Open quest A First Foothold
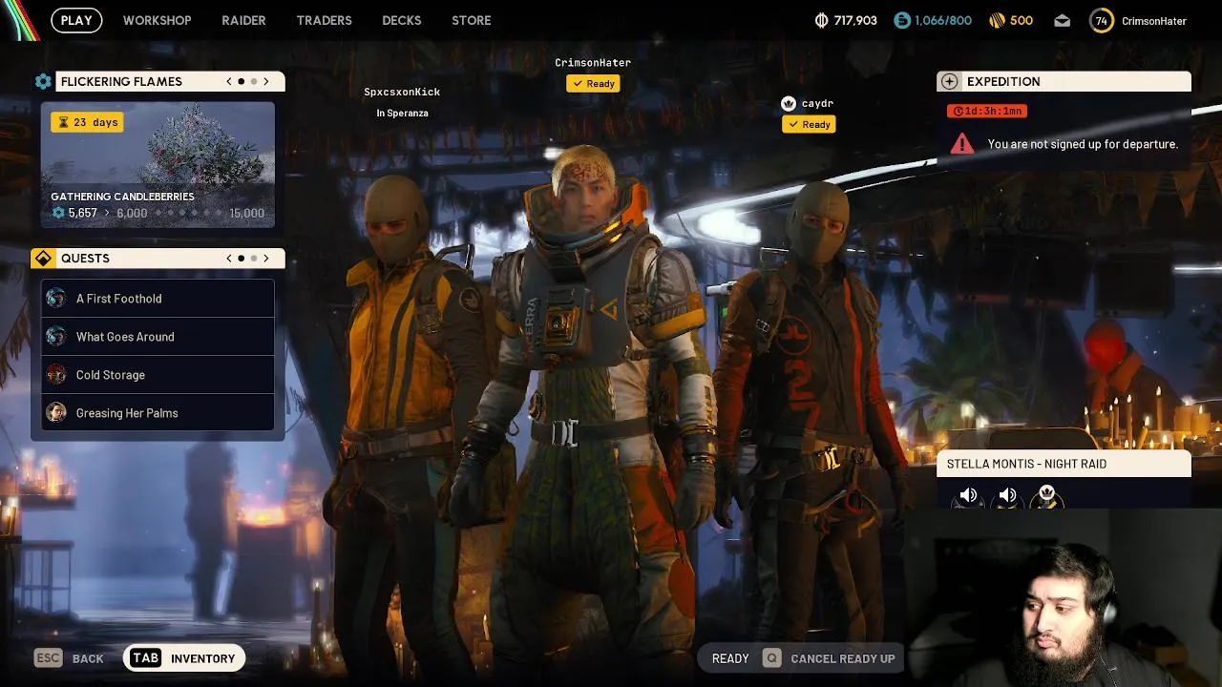The height and width of the screenshot is (687, 1222). click(158, 299)
